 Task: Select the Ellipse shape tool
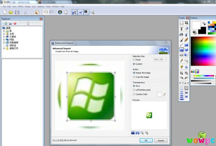tap(186, 50)
